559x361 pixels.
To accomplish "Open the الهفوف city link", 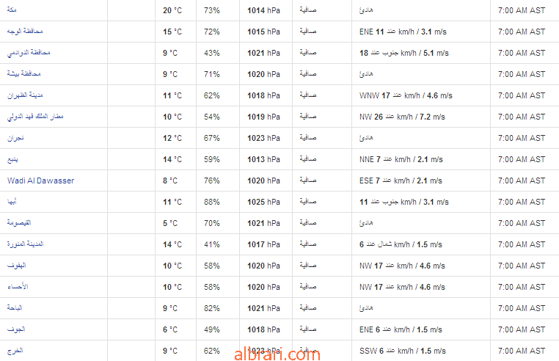I will pos(16,266).
